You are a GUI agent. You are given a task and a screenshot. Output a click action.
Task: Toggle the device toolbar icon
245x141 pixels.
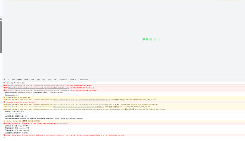pyautogui.click(x=7, y=80)
